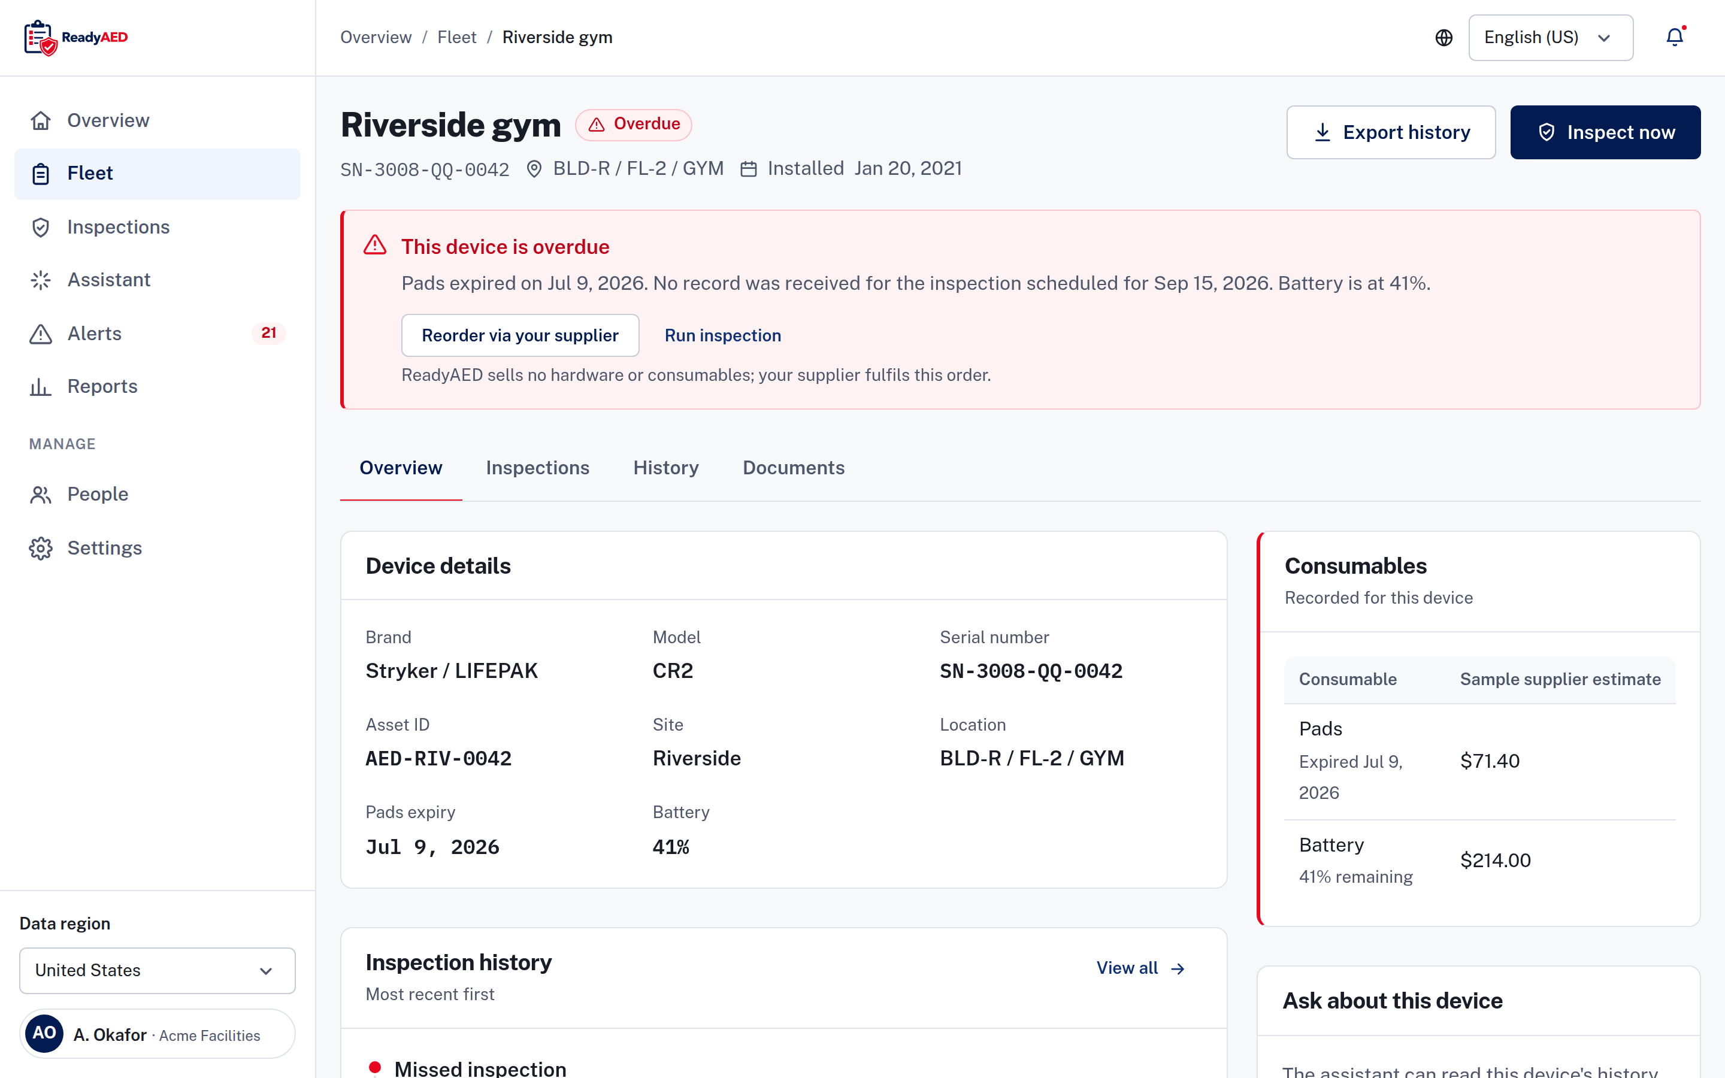Screen dimensions: 1725x1078
Task: Click the Pads expiry value Jul 9, 2026
Action: [x=432, y=847]
